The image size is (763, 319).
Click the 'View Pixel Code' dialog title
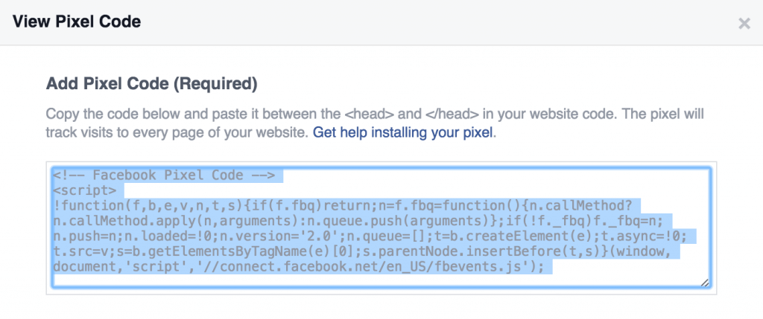pos(77,22)
